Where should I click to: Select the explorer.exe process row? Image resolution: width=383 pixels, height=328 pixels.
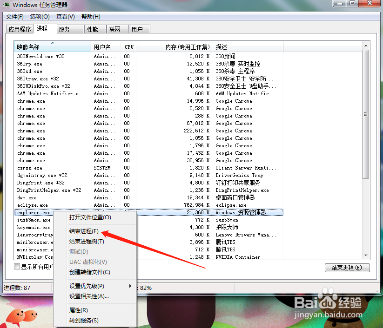coord(149,212)
